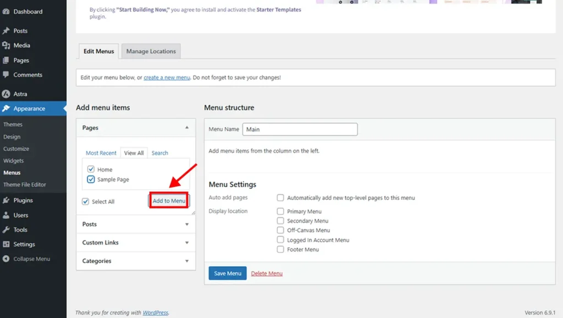563x318 pixels.
Task: Switch to the Manage Locations tab
Action: (x=151, y=51)
